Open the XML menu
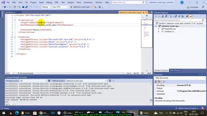The image size is (207, 116). coord(57,2)
